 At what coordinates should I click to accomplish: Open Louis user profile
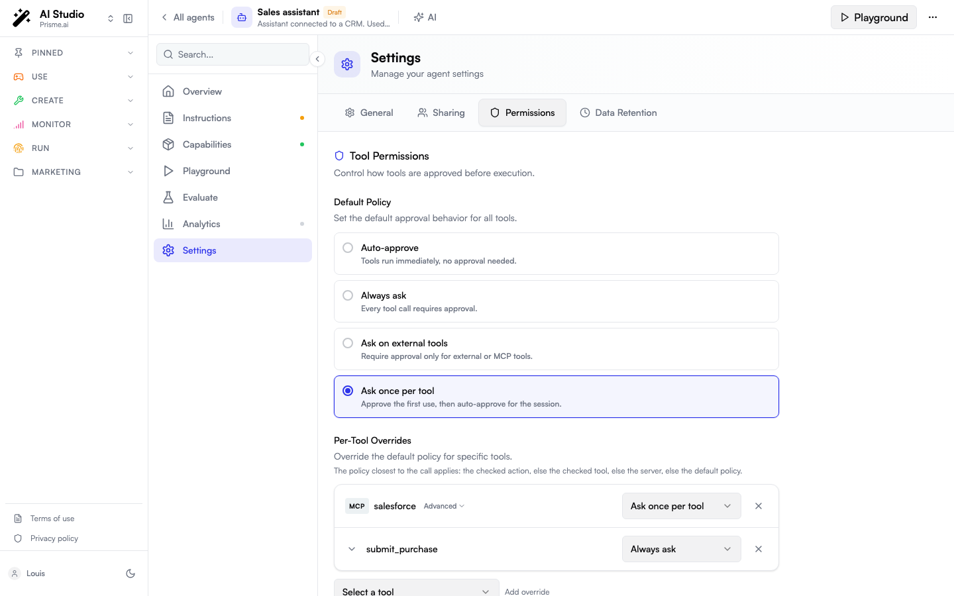(27, 573)
